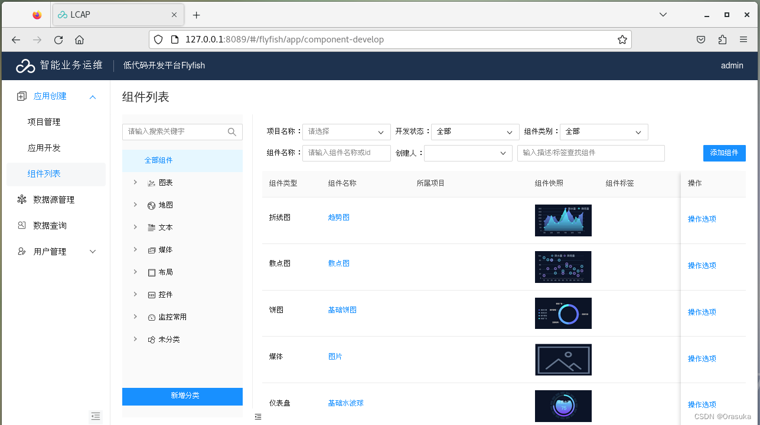The image size is (760, 425).
Task: Click the 数据查询 sidebar icon
Action: click(x=21, y=225)
